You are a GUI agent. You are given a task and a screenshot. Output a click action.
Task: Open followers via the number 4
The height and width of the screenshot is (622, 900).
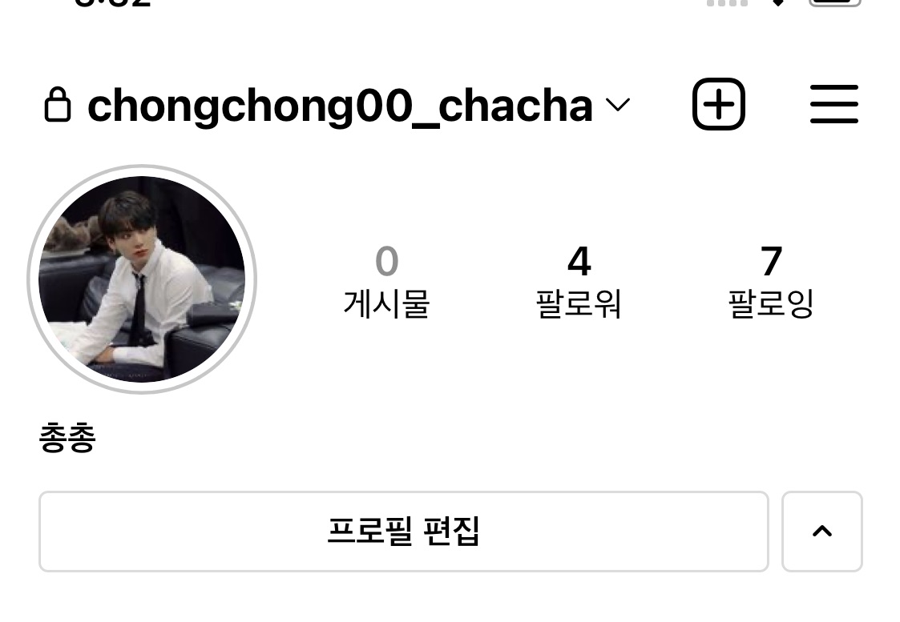click(x=579, y=262)
